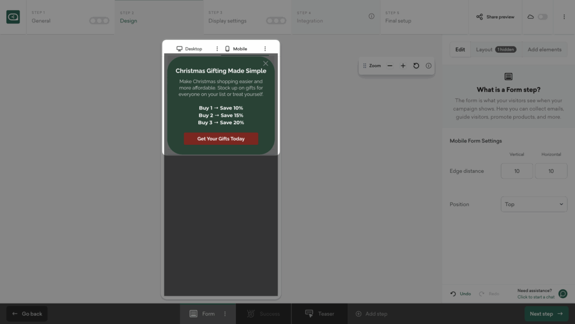Open the chat assistance bubble icon
The image size is (575, 324).
point(563,294)
